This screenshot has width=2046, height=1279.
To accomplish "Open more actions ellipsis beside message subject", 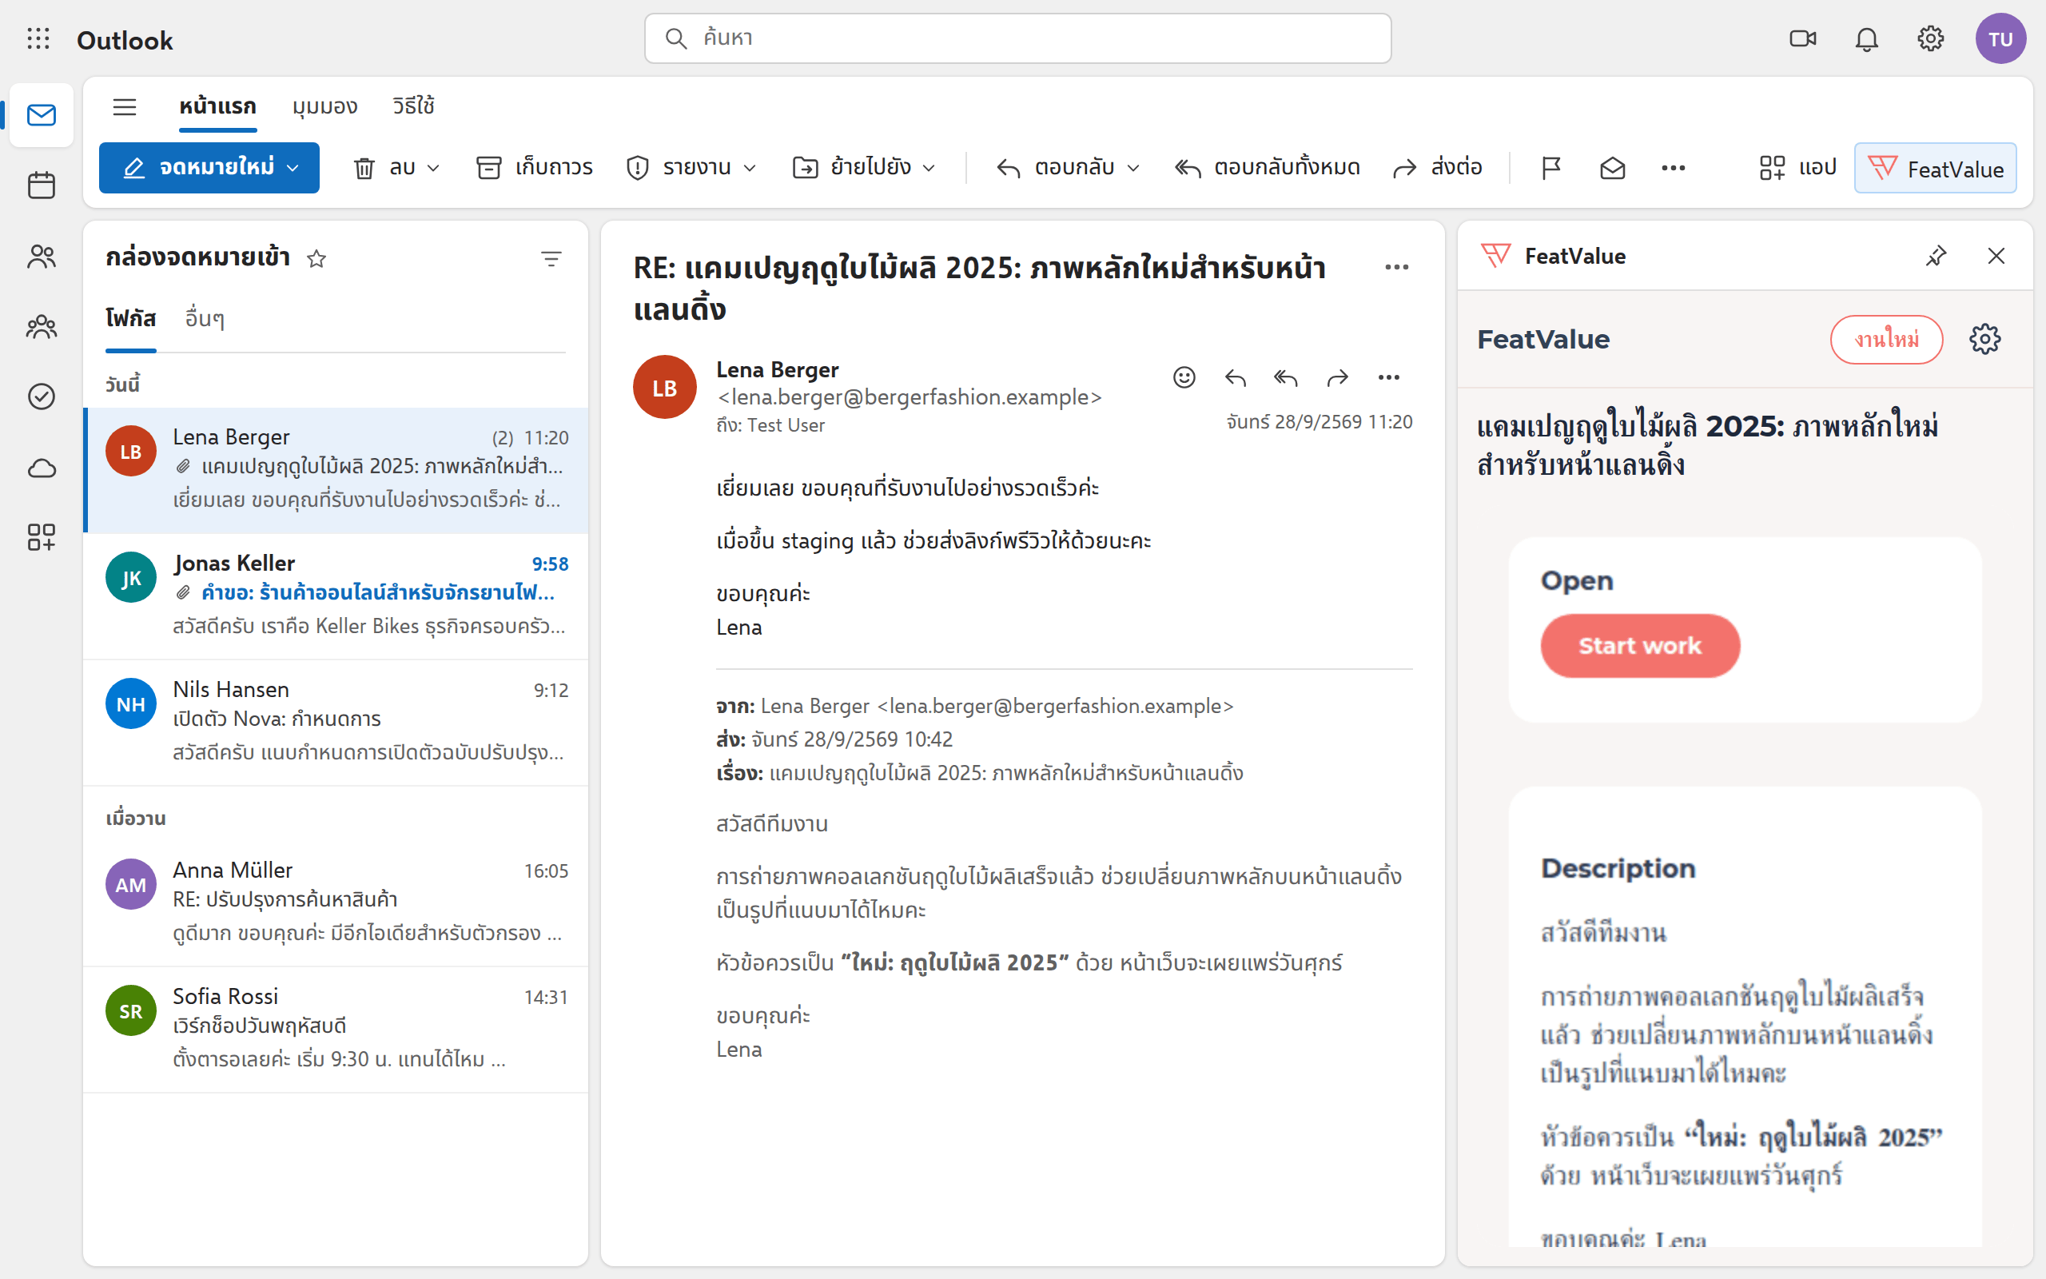I will click(1397, 267).
